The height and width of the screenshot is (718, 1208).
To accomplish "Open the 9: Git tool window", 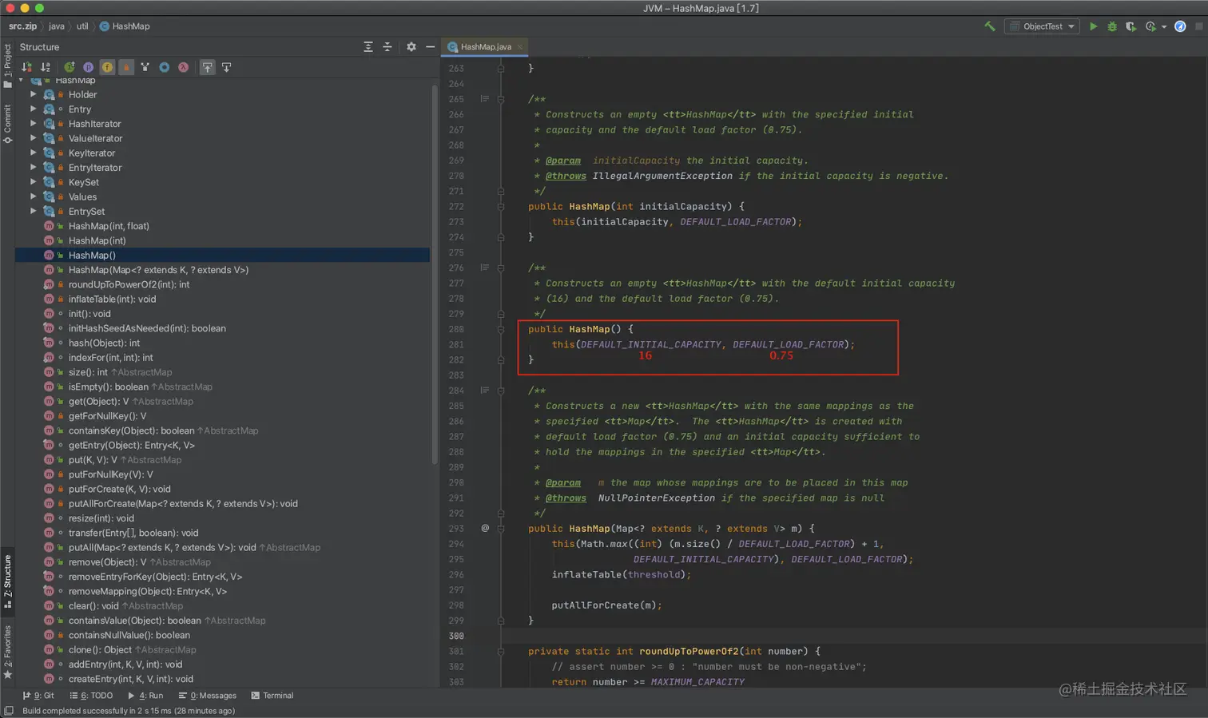I will tap(38, 696).
